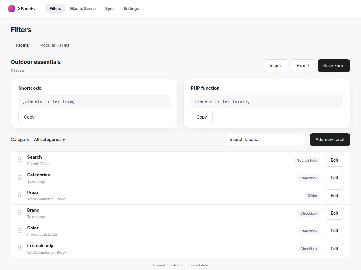
Task: Click the drag handle on the Color facet row
Action: 20,230
